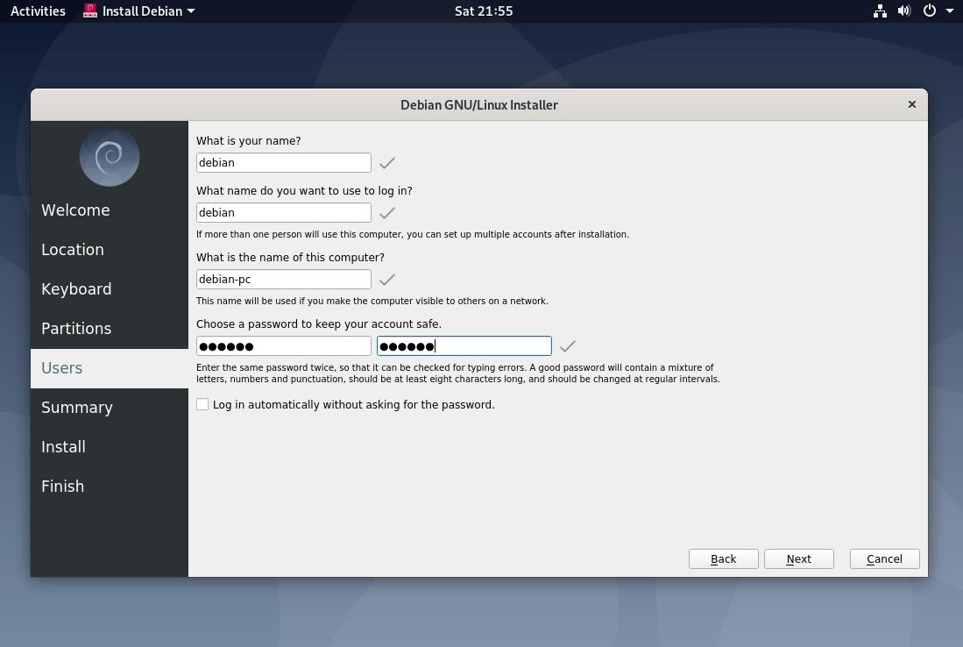Enable log in automatically without password
The width and height of the screenshot is (963, 647).
(x=202, y=404)
